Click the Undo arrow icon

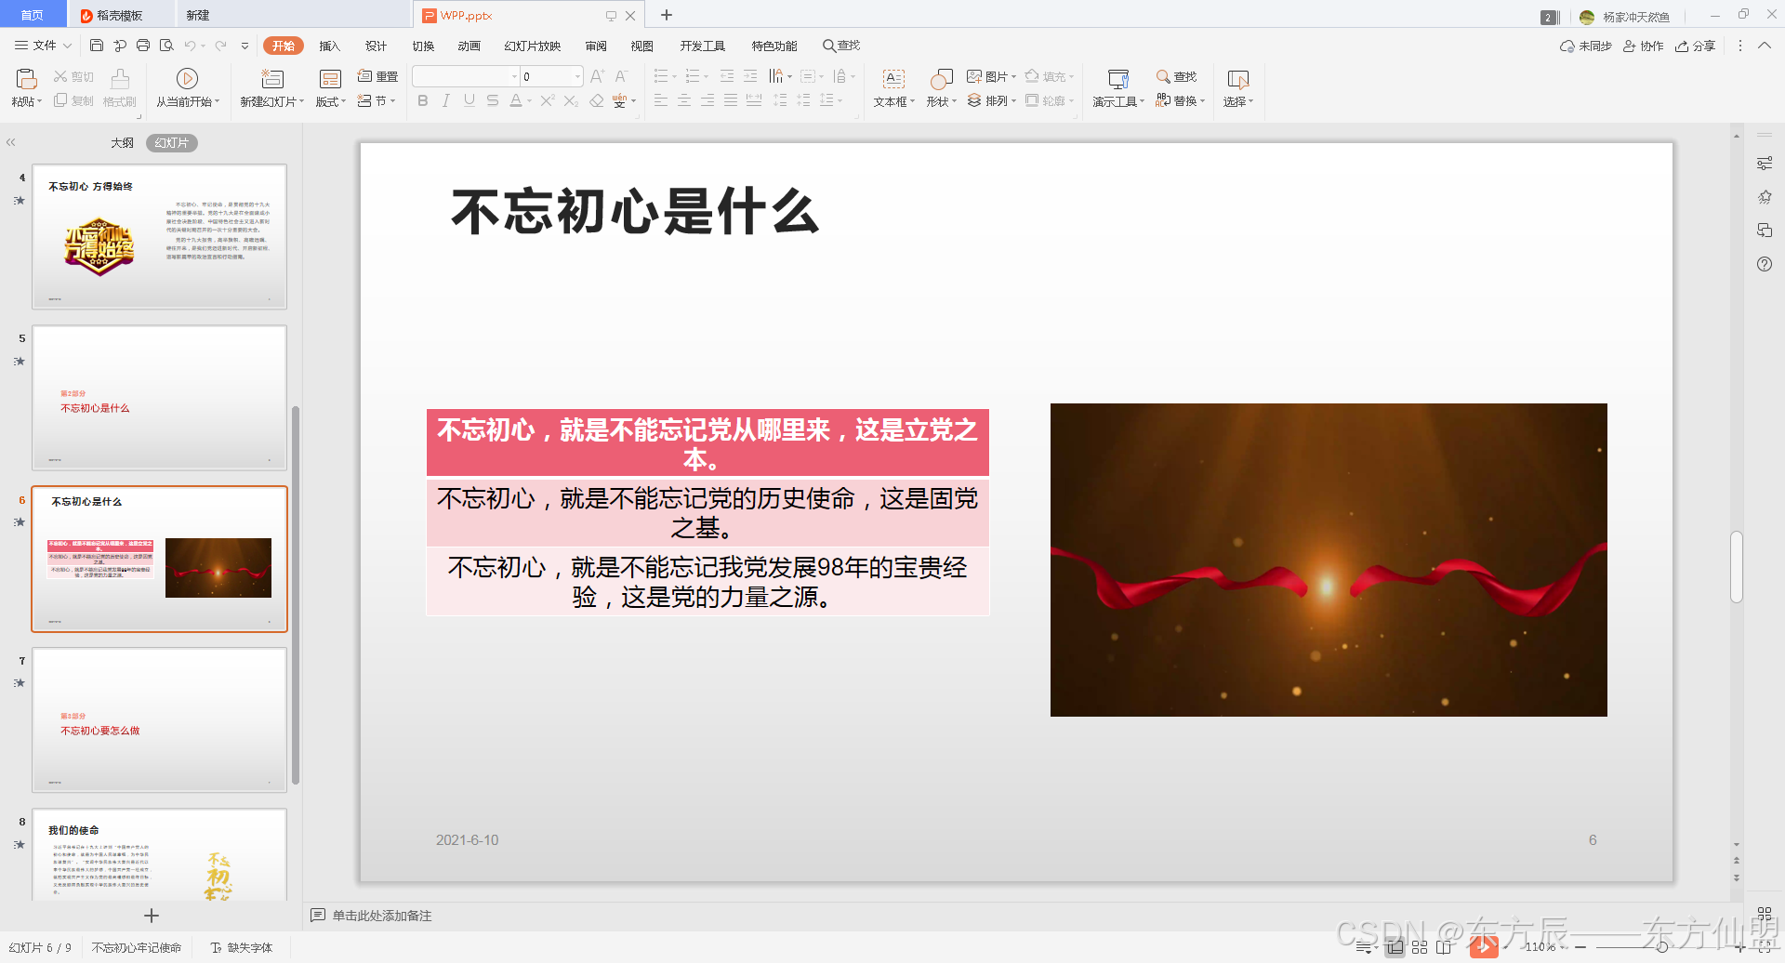point(190,46)
